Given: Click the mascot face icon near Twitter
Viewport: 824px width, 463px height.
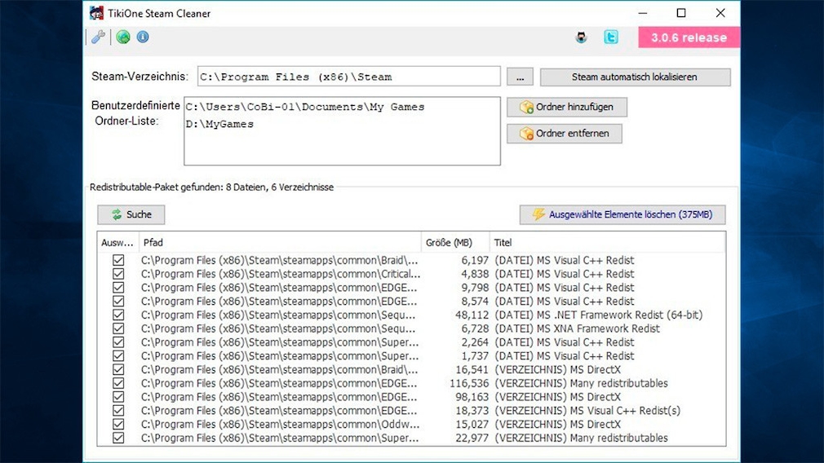Looking at the screenshot, I should (x=581, y=37).
